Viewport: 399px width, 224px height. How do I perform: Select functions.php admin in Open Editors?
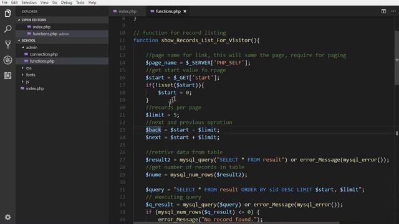pos(62,34)
